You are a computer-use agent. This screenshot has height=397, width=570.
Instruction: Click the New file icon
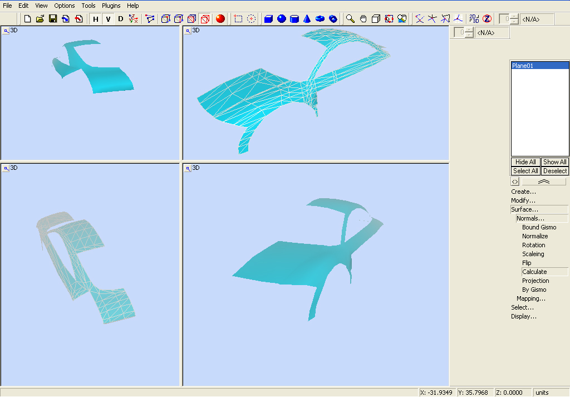click(x=27, y=19)
